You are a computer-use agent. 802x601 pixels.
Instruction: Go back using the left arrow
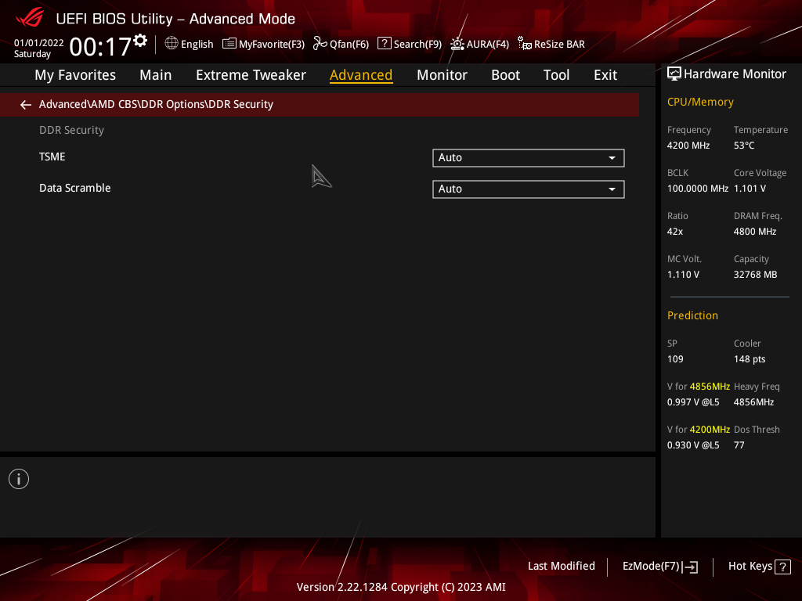26,105
